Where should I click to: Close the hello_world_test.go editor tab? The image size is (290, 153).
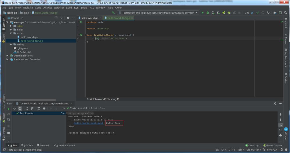click(132, 18)
